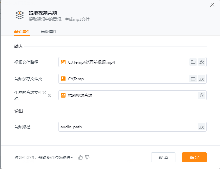Toggle text mode icon in 视频文件路径 field
220x169 pixels.
pyautogui.click(x=63, y=62)
